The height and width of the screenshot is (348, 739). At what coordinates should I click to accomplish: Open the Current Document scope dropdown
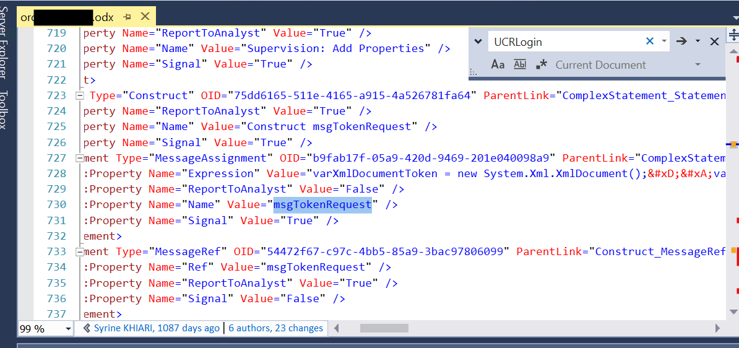point(698,64)
